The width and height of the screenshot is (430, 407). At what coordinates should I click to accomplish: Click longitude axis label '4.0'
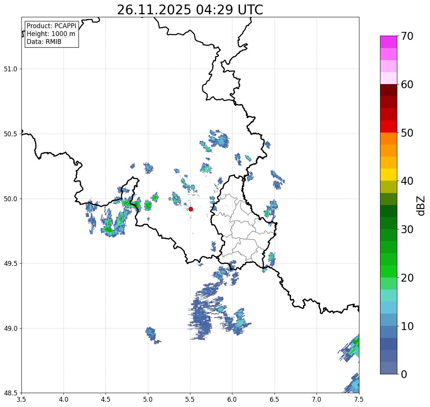tap(63, 399)
